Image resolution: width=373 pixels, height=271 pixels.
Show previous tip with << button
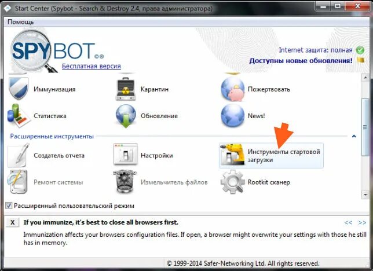coord(349,223)
